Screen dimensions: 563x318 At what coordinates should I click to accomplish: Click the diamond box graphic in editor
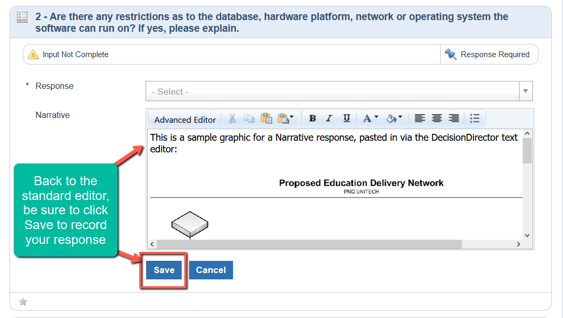[190, 225]
